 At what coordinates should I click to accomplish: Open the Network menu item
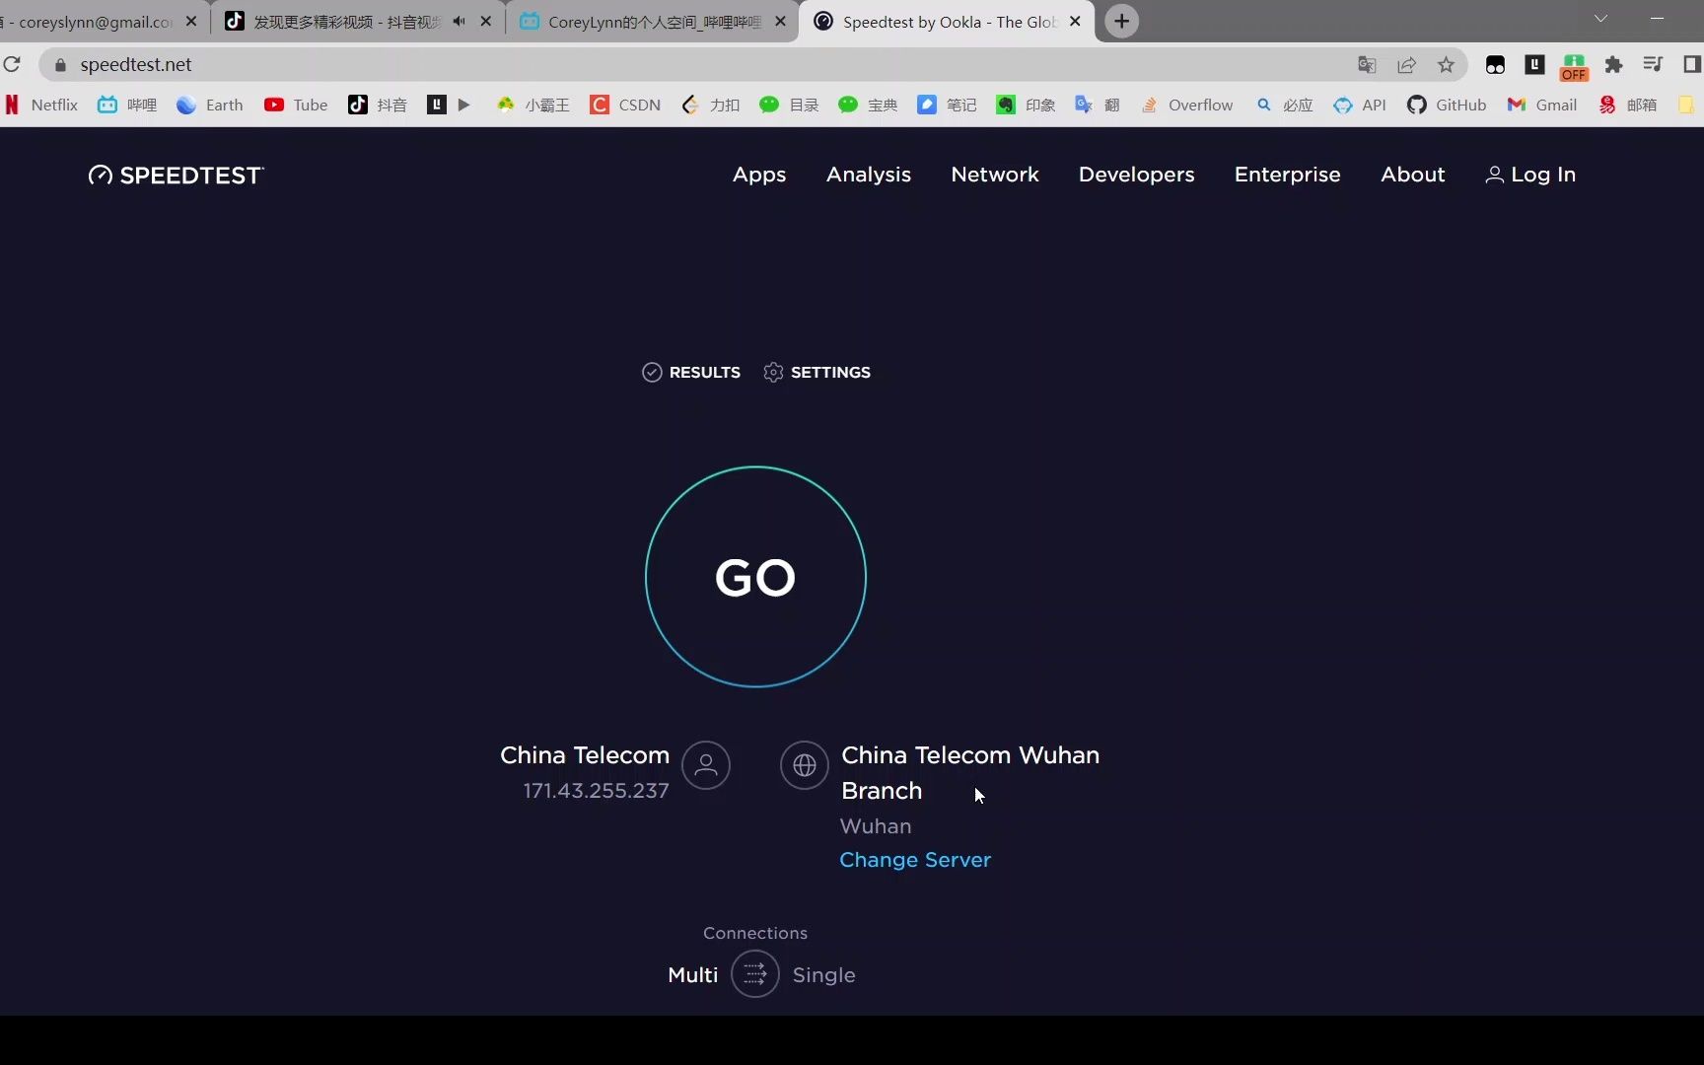995,175
